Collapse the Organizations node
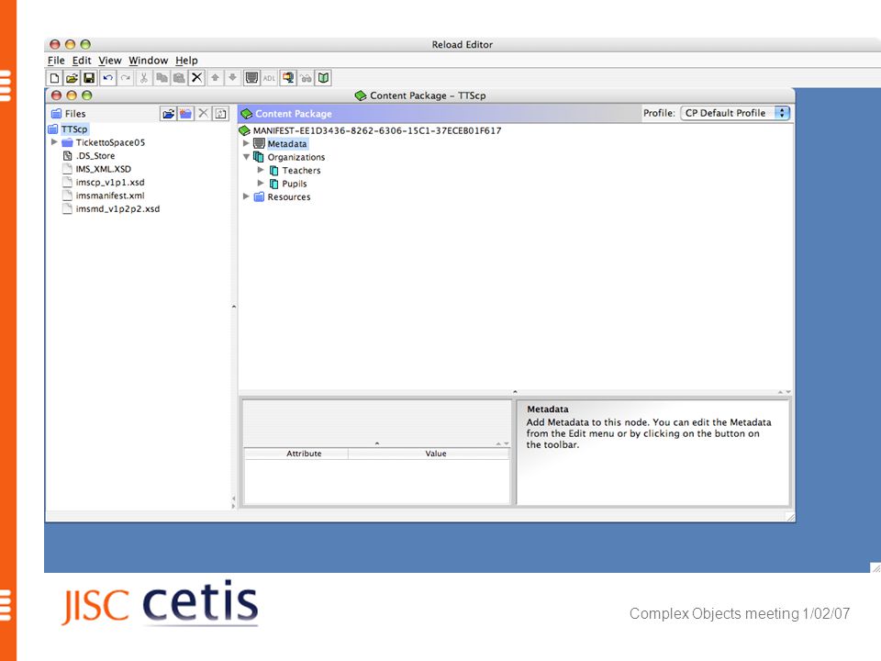Screen dimensions: 881x661 click(x=246, y=157)
